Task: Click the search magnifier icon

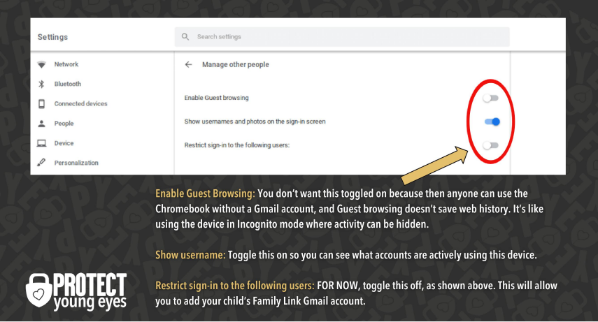Action: tap(185, 36)
